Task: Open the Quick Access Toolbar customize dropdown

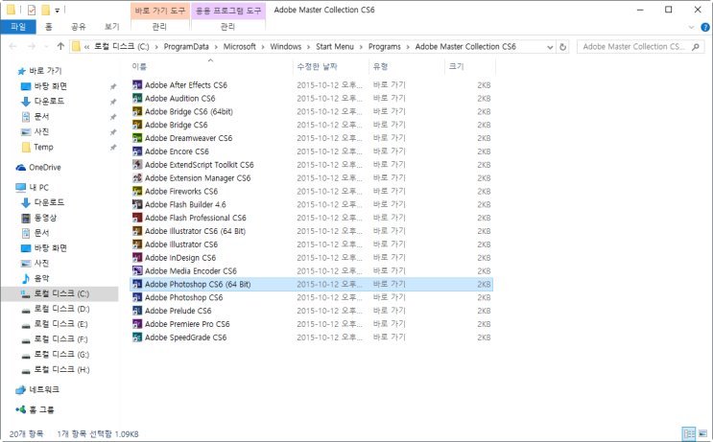Action: click(x=58, y=10)
